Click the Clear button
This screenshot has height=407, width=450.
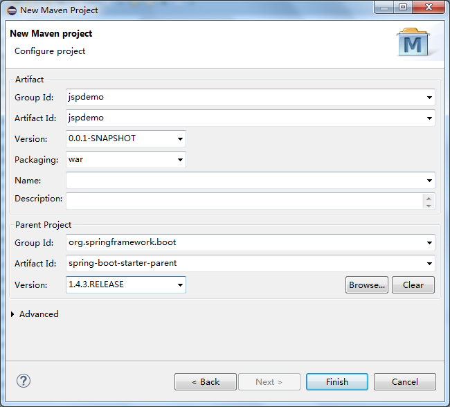click(413, 284)
